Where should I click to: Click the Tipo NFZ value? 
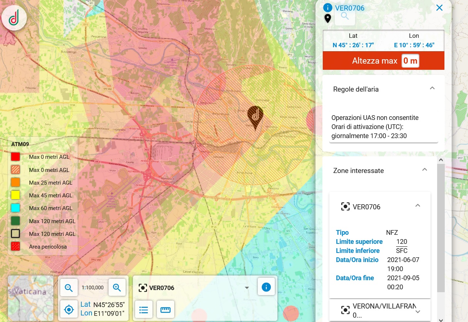[392, 233]
